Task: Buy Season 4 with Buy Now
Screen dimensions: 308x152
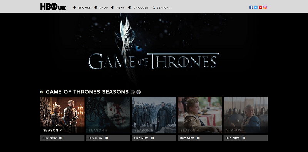Action: tap(200, 138)
